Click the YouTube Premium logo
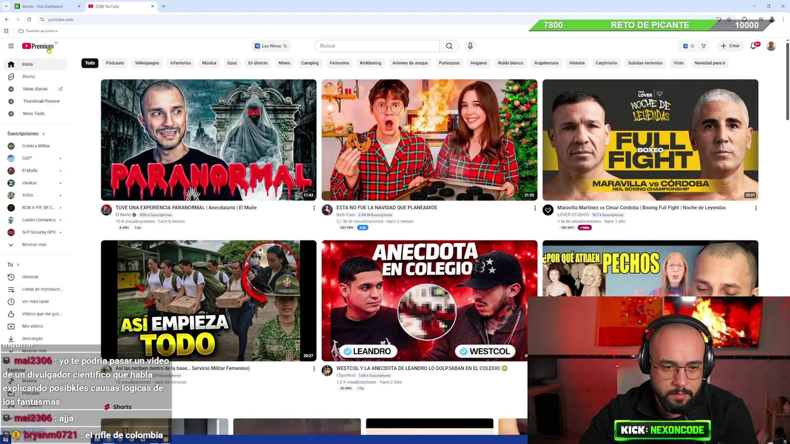The width and height of the screenshot is (790, 444). [38, 46]
